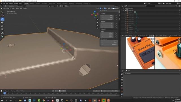Select the Scale tool in viewport toolbar

pos(2,26)
